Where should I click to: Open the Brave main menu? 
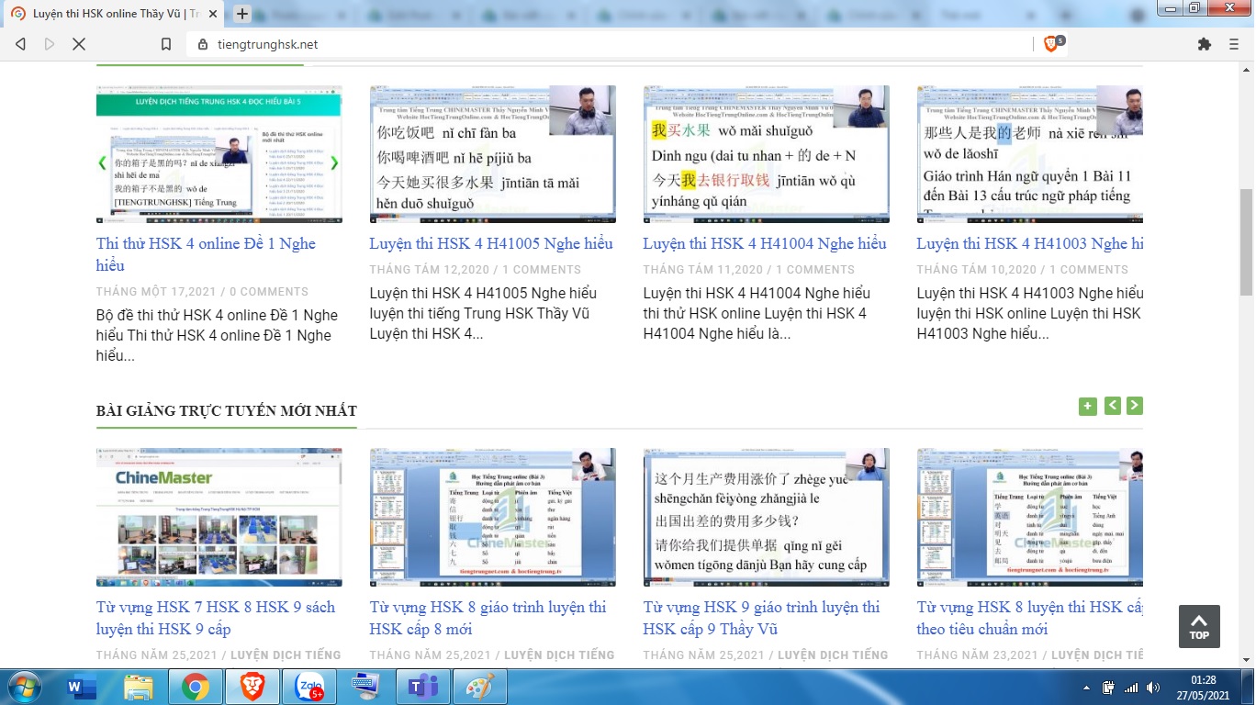click(1234, 44)
